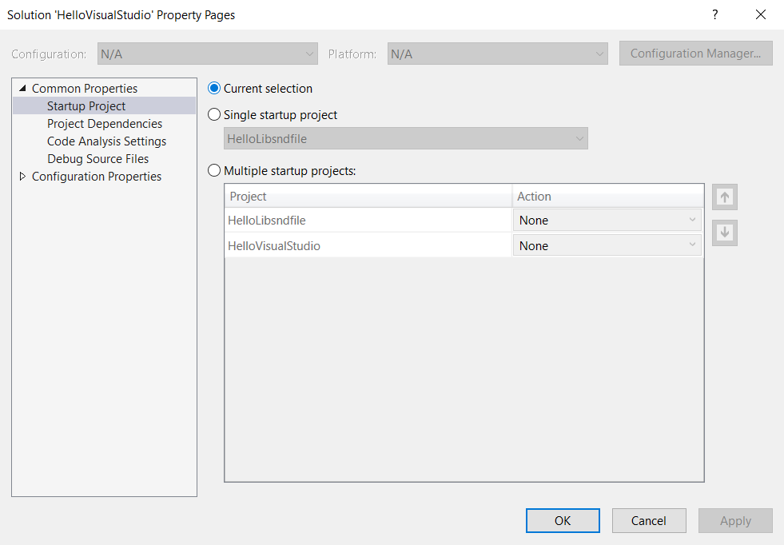Viewport: 784px width, 545px height.
Task: Open the HelloLibsndfile single startup combo box
Action: 405,138
